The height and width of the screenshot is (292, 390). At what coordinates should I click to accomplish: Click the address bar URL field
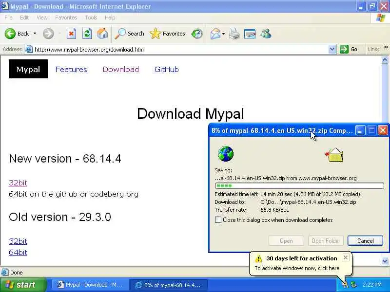(180, 50)
